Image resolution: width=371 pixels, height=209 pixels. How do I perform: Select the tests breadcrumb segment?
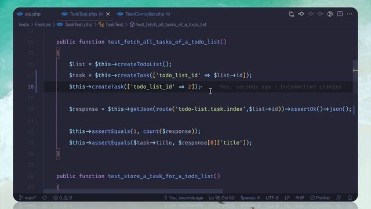[24, 24]
